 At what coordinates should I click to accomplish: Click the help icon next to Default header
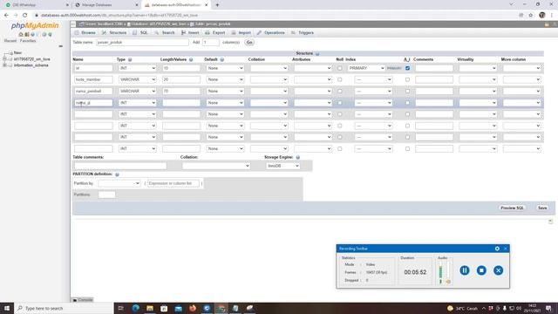[x=222, y=60]
